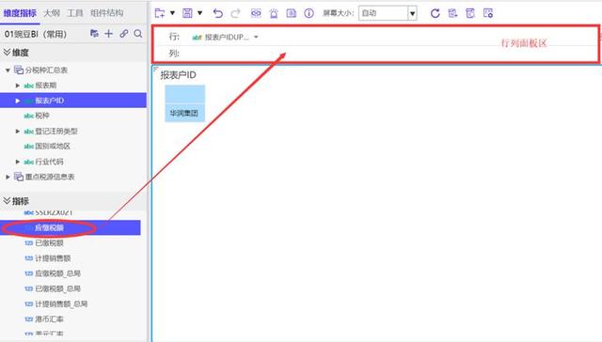This screenshot has width=602, height=342.
Task: Click the 报表户ID header in the canvas
Action: pos(178,75)
